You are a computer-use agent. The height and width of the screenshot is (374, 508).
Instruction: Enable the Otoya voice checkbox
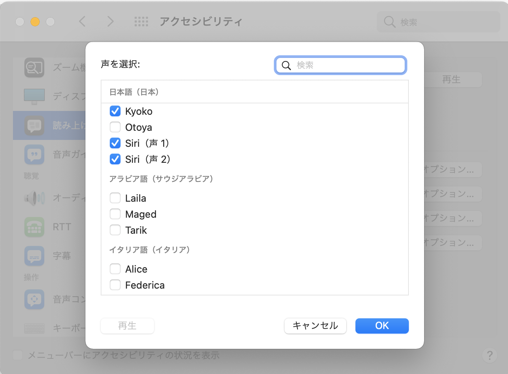point(115,127)
